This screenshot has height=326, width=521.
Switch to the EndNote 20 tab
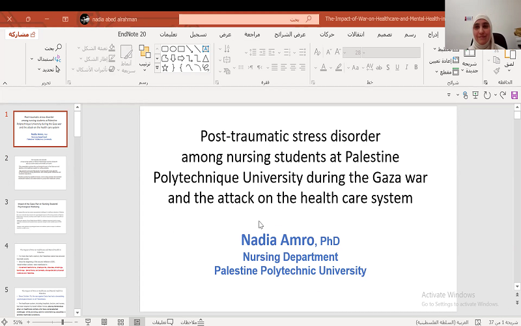pyautogui.click(x=132, y=33)
